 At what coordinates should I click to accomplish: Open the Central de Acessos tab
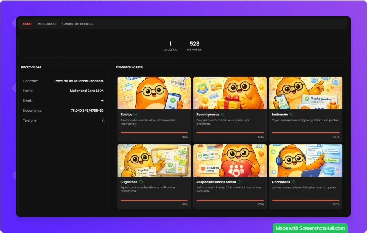coord(78,24)
